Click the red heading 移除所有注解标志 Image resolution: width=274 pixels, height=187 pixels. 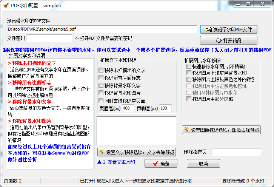coord(30,82)
